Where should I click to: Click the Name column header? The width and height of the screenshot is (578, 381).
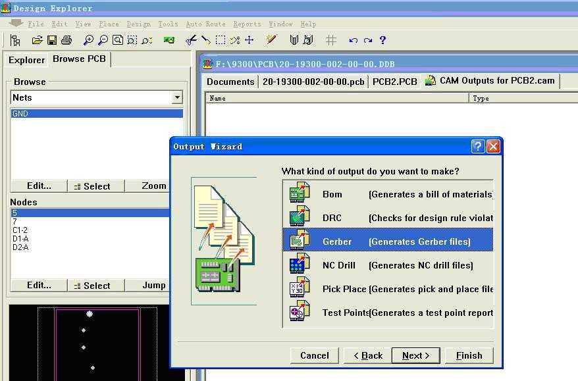tap(337, 98)
